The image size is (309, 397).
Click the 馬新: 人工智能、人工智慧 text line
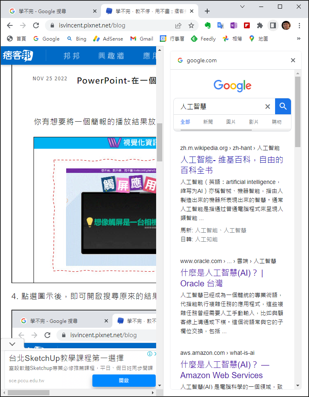(x=213, y=230)
